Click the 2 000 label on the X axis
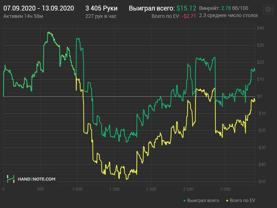277x208 pixels. (151, 189)
